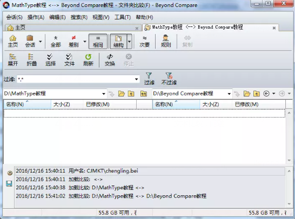Expand all folders with 展开
Screen dimensions: 295x219
point(13,60)
